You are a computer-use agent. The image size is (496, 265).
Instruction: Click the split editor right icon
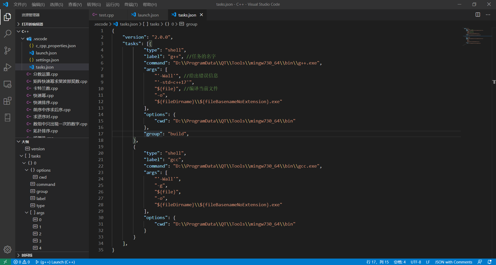478,15
